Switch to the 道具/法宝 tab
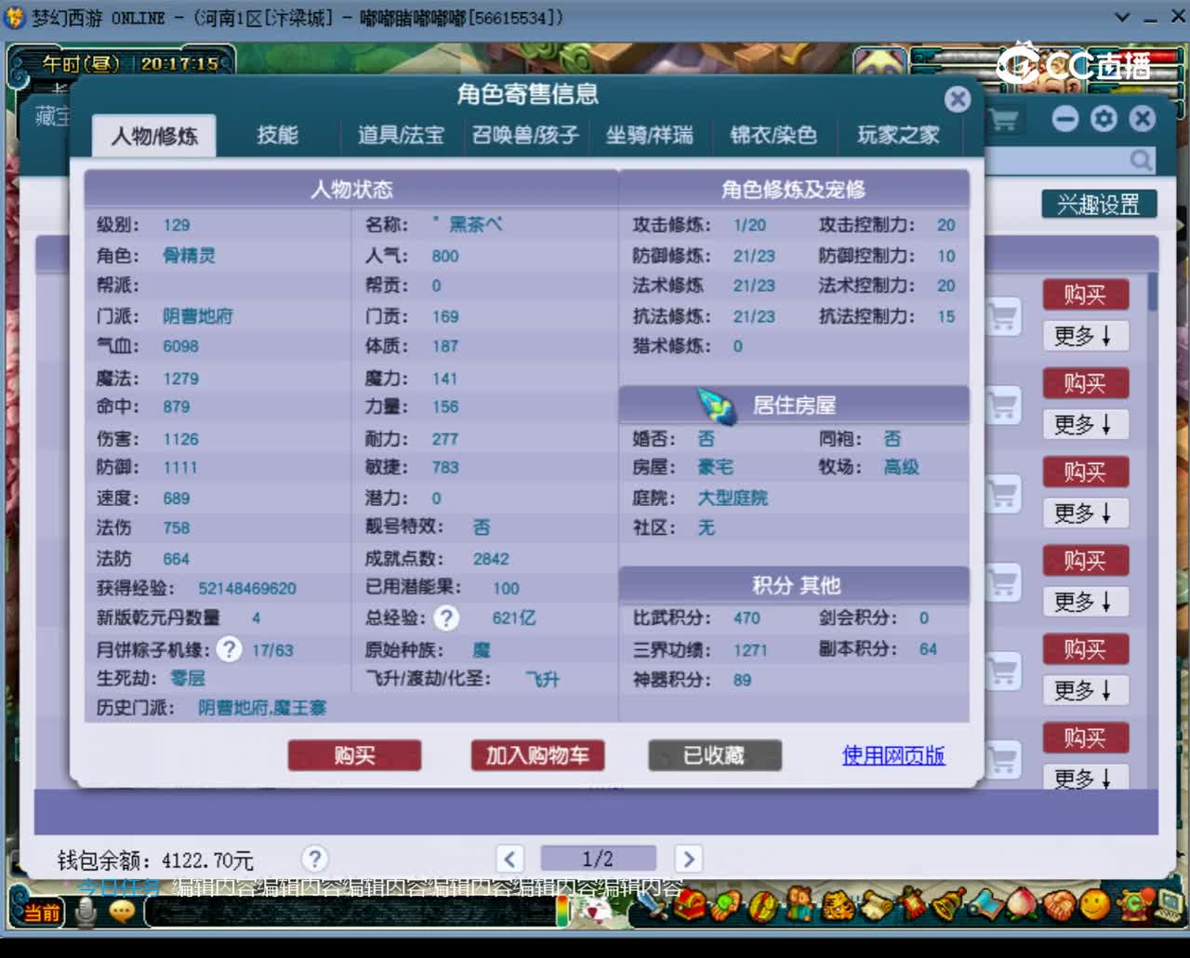Screen dimensions: 1190x958 401,136
